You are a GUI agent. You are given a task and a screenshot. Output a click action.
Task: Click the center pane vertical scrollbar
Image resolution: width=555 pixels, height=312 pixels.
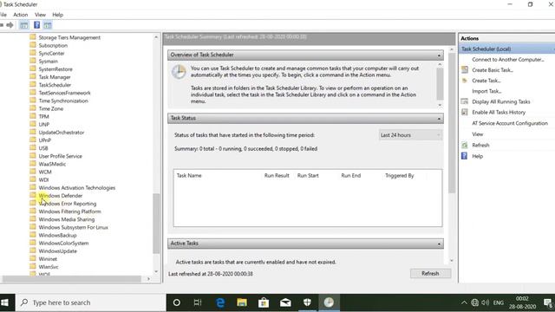pos(451,123)
